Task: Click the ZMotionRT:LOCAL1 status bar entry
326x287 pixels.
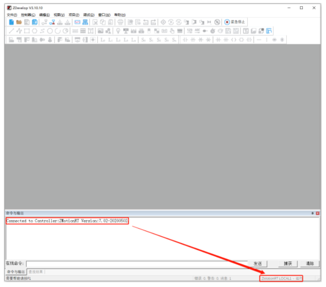Action: [x=281, y=279]
